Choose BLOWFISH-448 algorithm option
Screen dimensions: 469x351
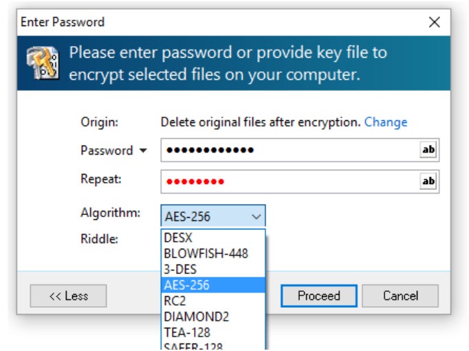213,253
